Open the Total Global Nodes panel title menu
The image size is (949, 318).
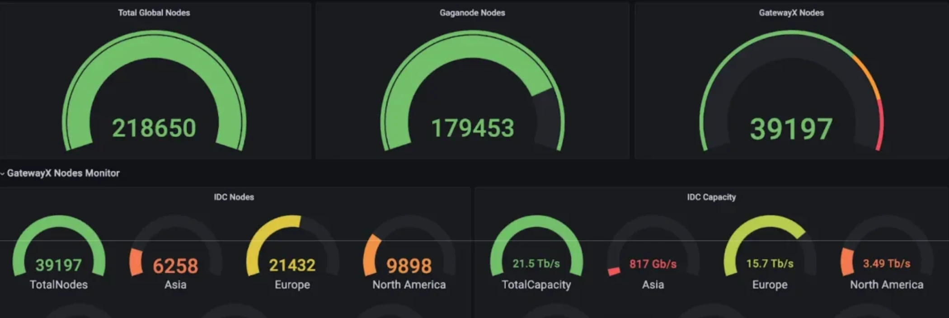(x=154, y=13)
